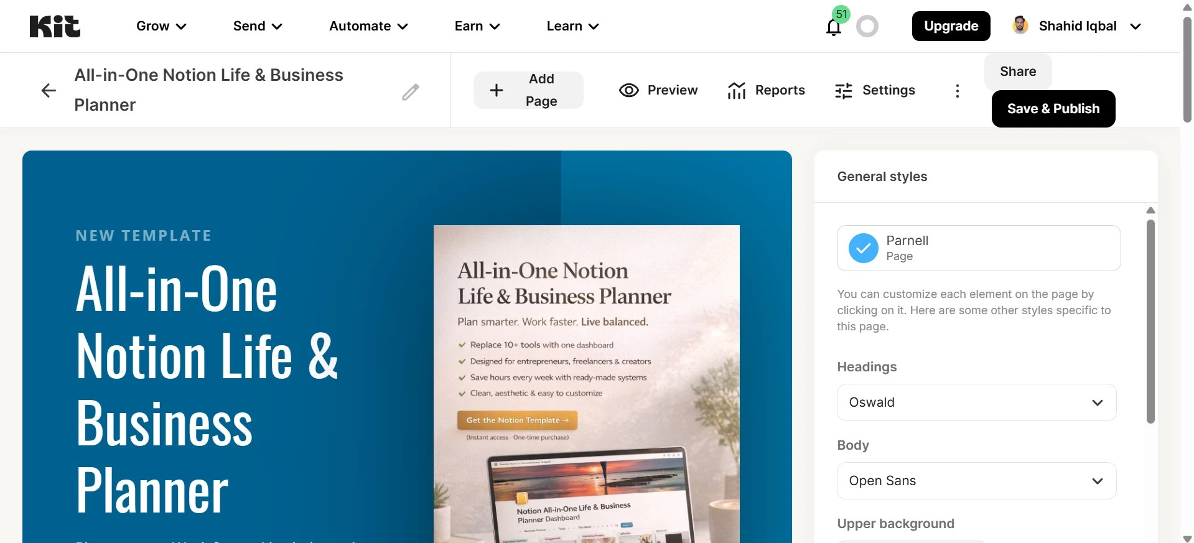Click the back arrow icon
Image resolution: width=1194 pixels, height=543 pixels.
[x=49, y=91]
